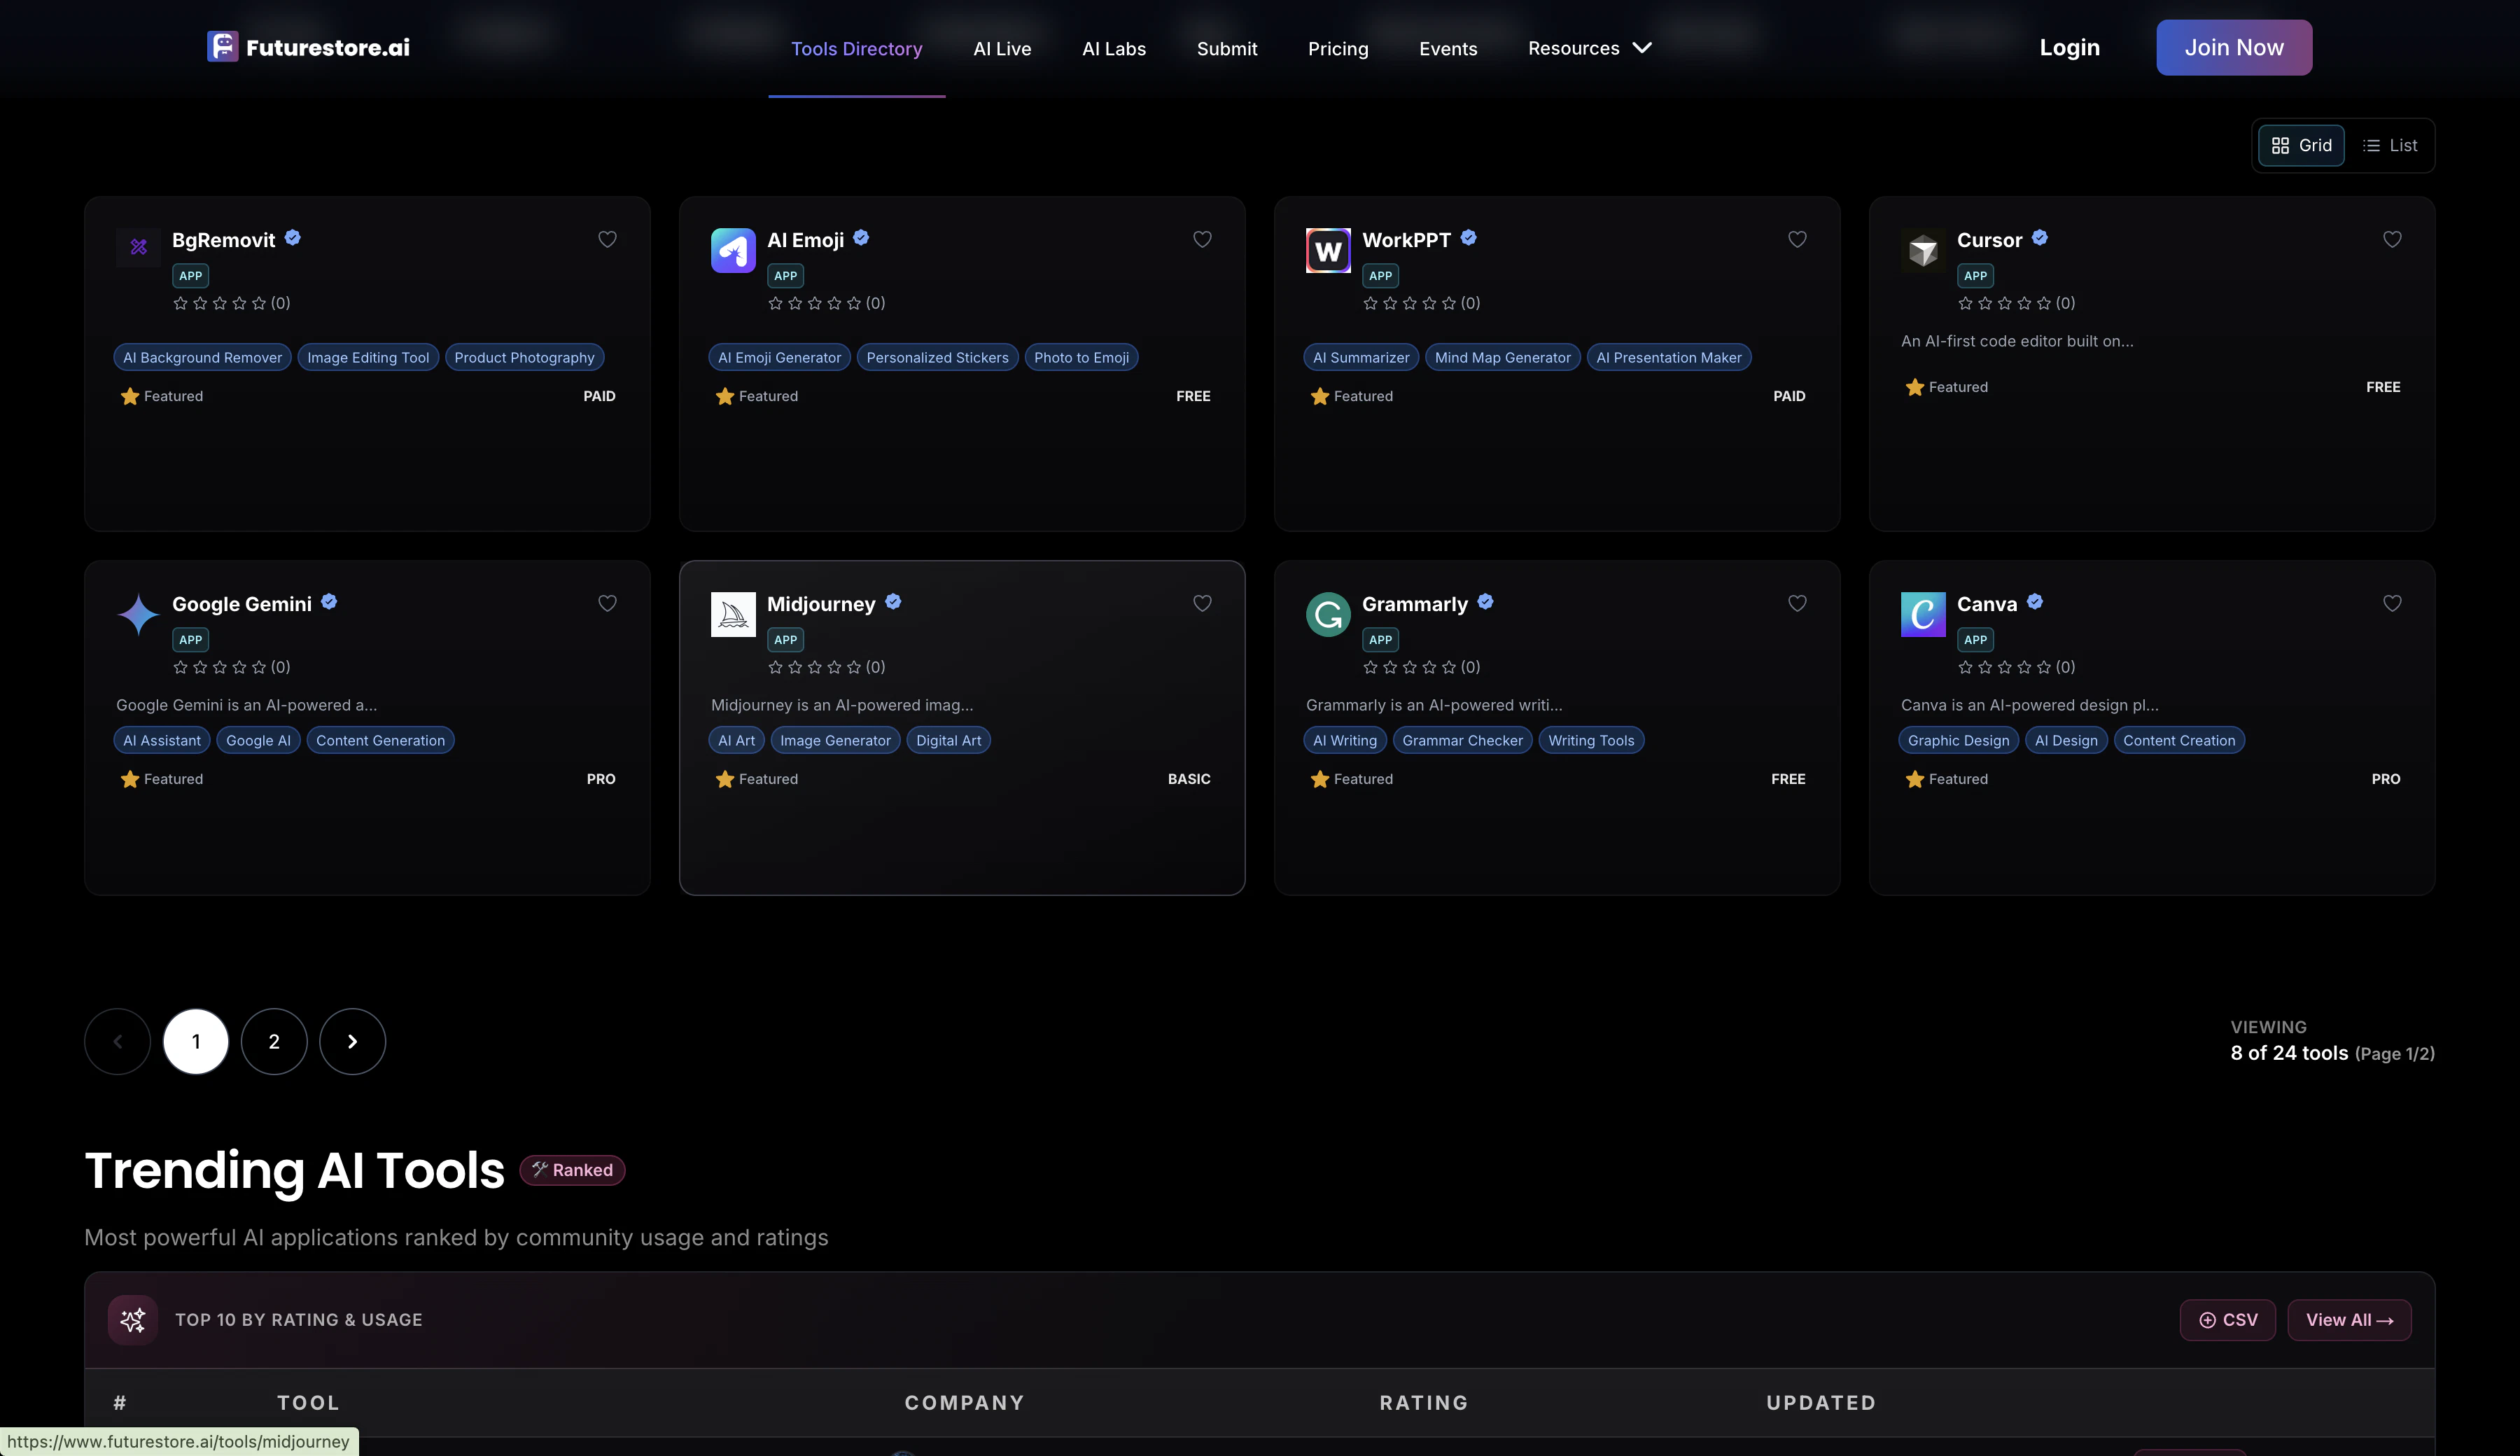Click WorkPPT's verified badge
Viewport: 2520px width, 1456px height.
coord(1468,238)
